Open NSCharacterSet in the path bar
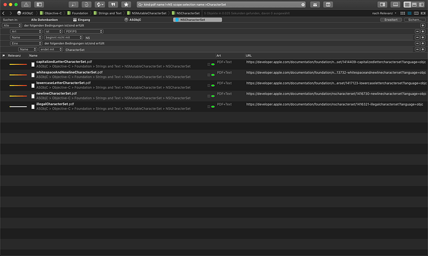The height and width of the screenshot is (256, 428). coord(185,13)
